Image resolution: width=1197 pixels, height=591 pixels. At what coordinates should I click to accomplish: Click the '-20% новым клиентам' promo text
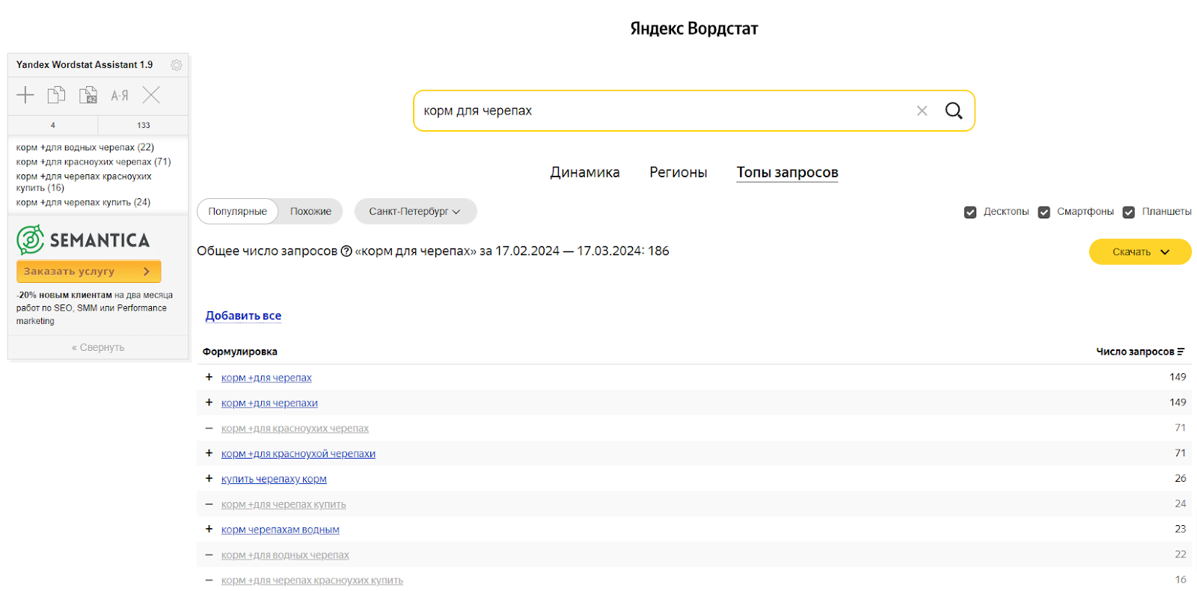[x=64, y=295]
